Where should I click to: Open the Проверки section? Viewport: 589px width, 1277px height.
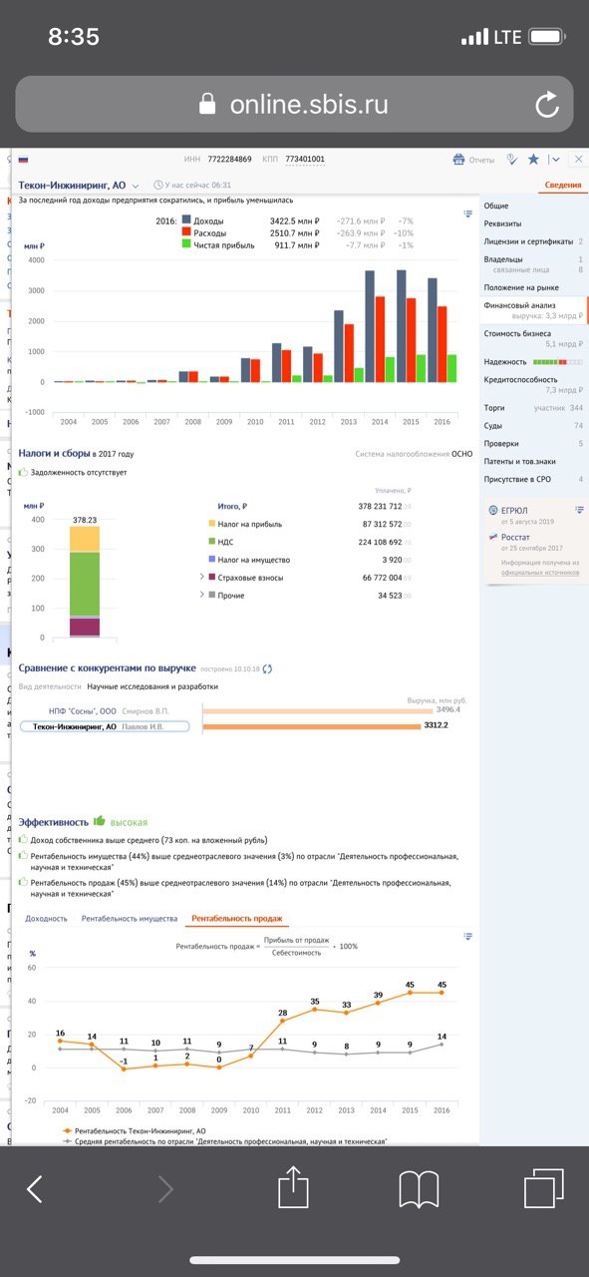[x=501, y=443]
